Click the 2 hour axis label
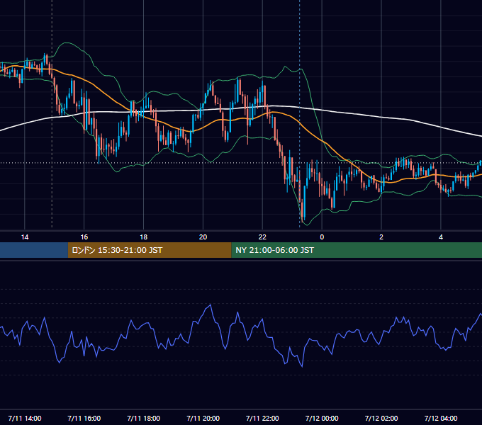Viewport: 482px width, 425px height. tap(381, 237)
